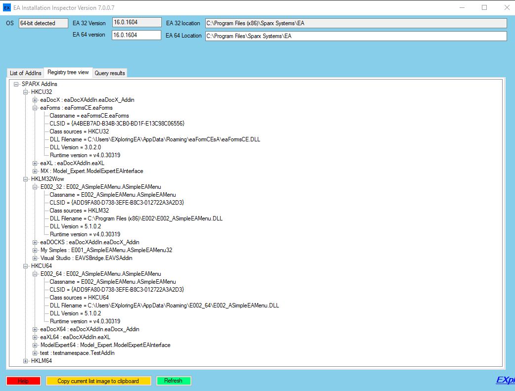Image resolution: width=515 pixels, height=391 pixels.
Task: Click the EA app icon in title bar
Action: (7, 7)
